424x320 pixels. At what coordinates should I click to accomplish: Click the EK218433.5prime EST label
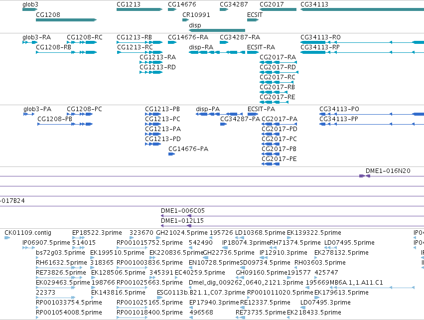click(314, 313)
